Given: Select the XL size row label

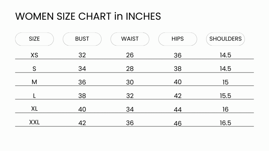Looking at the screenshot, I should (34, 109).
